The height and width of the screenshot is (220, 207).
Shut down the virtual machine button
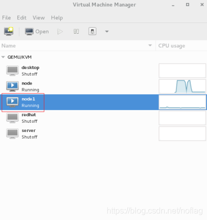tap(92, 31)
